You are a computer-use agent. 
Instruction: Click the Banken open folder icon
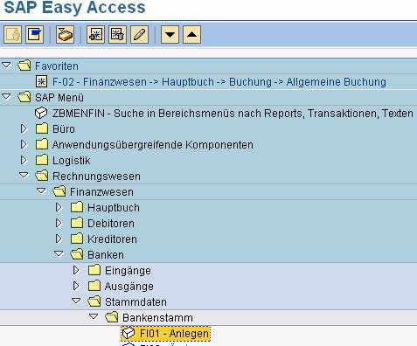coord(77,254)
